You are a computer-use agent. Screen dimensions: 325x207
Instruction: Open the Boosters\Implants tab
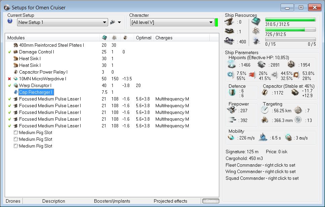[112, 201]
